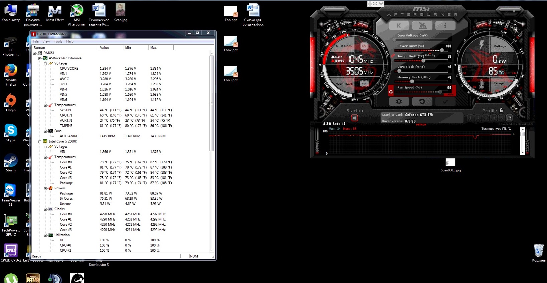Select the CPUID CPU-Z desktop shortcut

pos(11,253)
